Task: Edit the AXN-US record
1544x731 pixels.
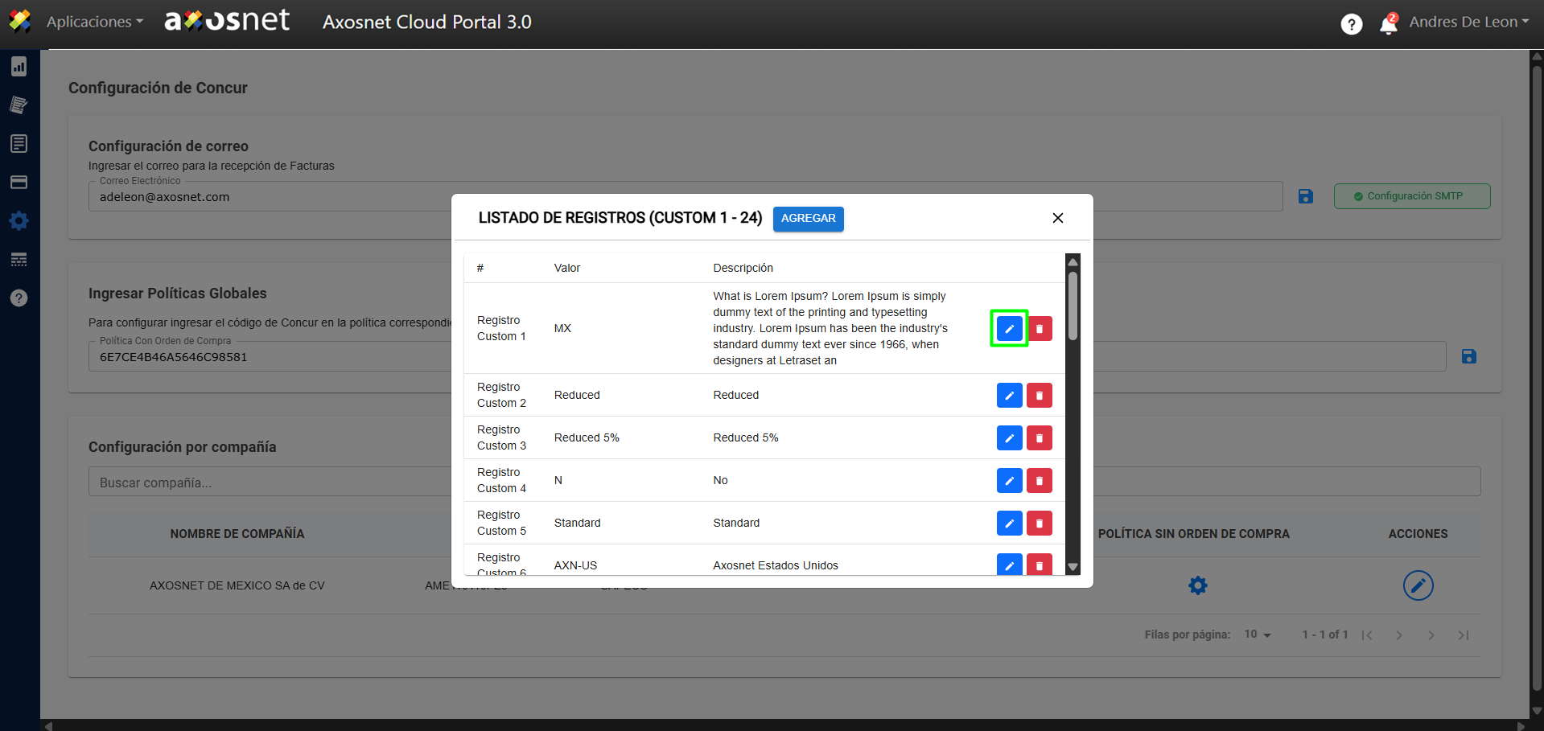Action: tap(1009, 565)
